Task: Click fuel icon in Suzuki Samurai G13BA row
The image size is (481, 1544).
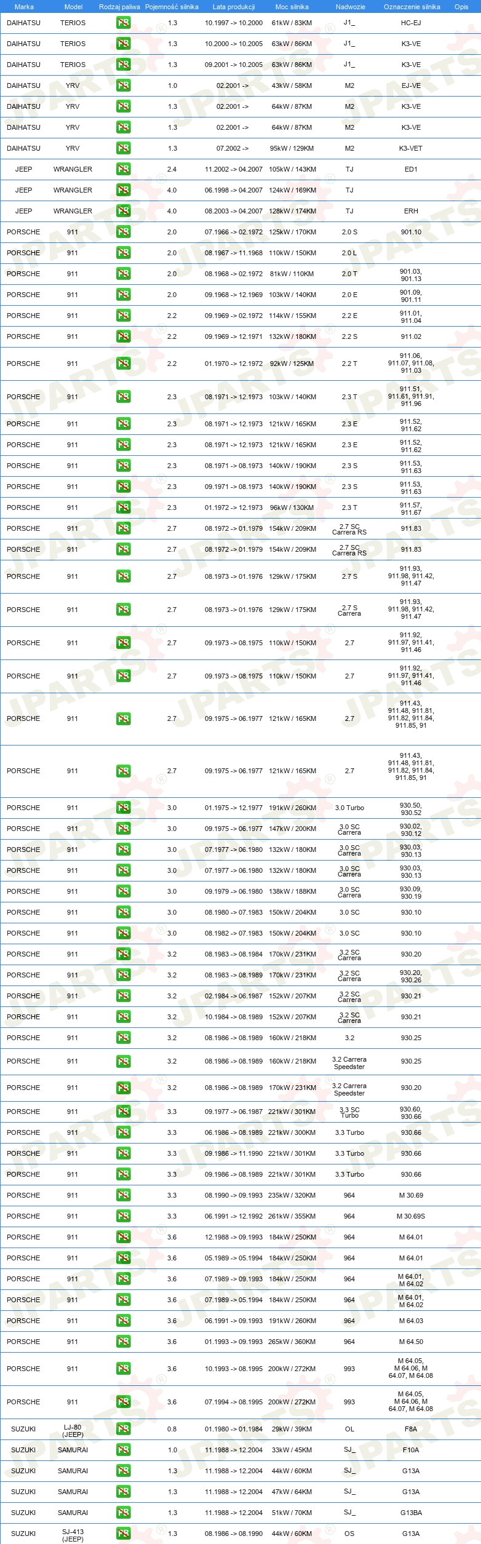Action: coord(123,1513)
